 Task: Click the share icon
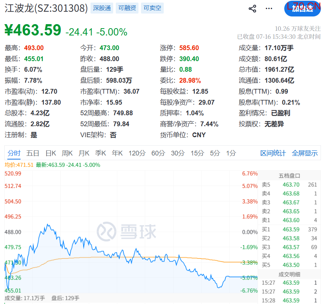point(252,9)
